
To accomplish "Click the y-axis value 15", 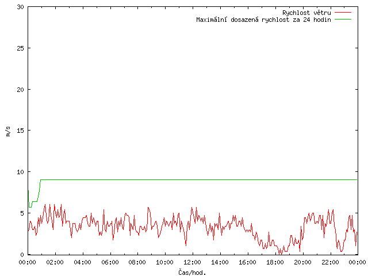I will point(21,131).
